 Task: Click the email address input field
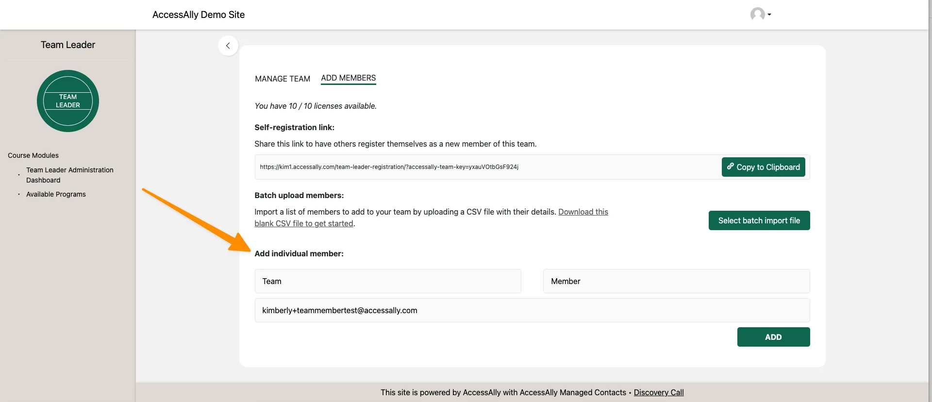click(532, 310)
